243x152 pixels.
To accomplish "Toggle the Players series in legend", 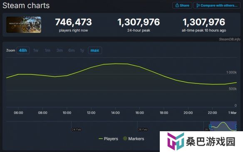I will [x=108, y=139].
